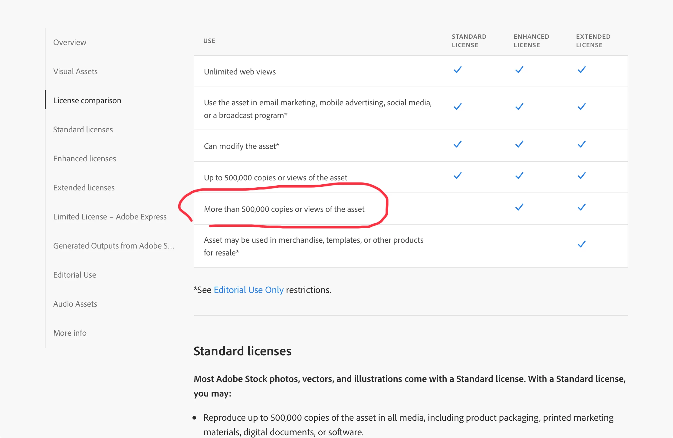The image size is (673, 438).
Task: Open Generated Outputs from Adobe sidebar item
Action: [x=113, y=246]
